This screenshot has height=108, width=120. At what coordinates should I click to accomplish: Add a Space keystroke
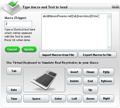point(36,99)
